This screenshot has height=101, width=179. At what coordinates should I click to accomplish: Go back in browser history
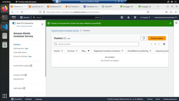(12, 12)
